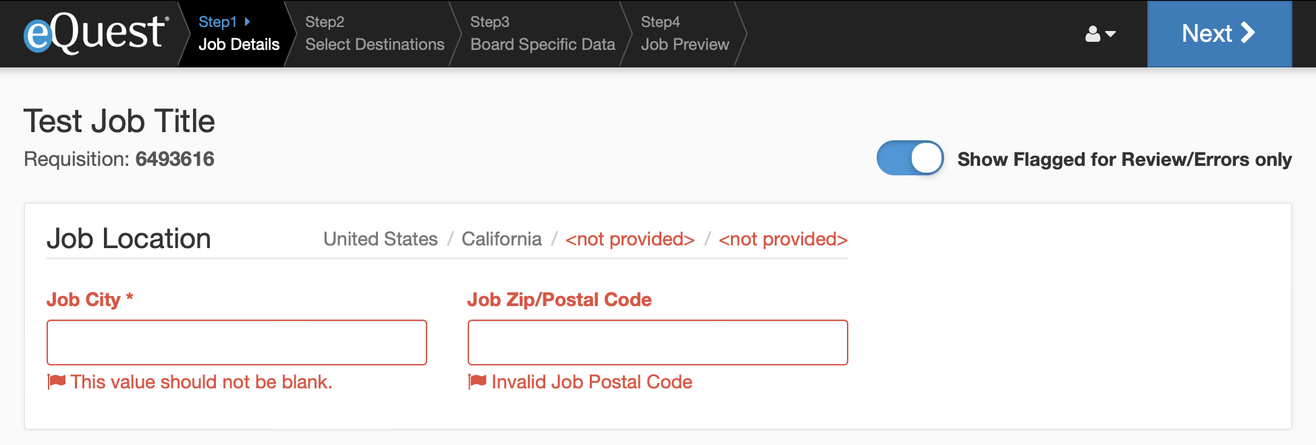1316x445 pixels.
Task: Click the last <not provided> postal code link
Action: pos(783,239)
